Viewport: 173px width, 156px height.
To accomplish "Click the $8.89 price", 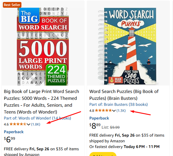I will [95, 126].
